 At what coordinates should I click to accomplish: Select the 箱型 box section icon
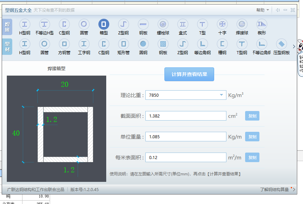(x=104, y=24)
